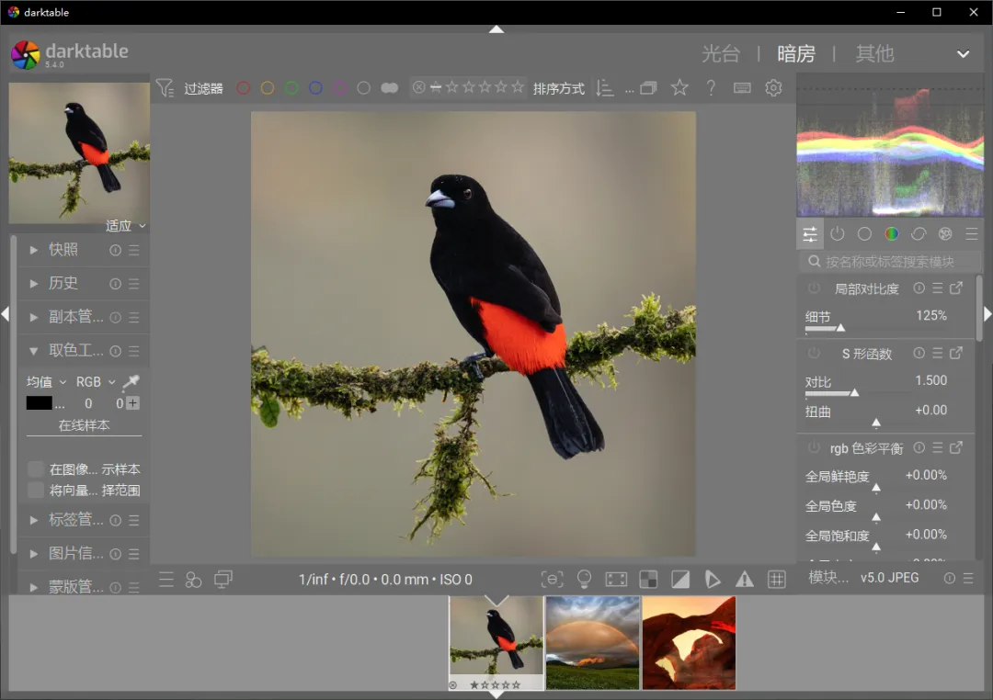Screen dimensions: 993x700
Task: Toggle the red color label filter
Action: point(243,88)
